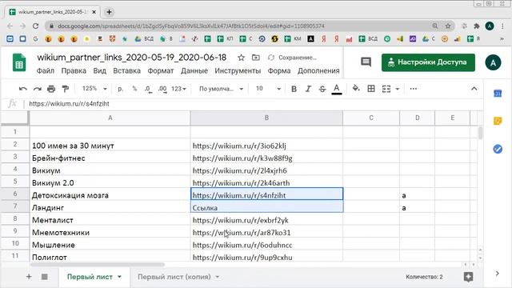The width and height of the screenshot is (512, 288).
Task: Click the Google Sheets home logo
Action: (x=19, y=62)
